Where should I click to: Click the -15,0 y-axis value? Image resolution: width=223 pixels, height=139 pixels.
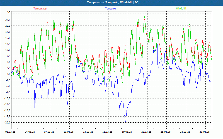(x=7, y=110)
